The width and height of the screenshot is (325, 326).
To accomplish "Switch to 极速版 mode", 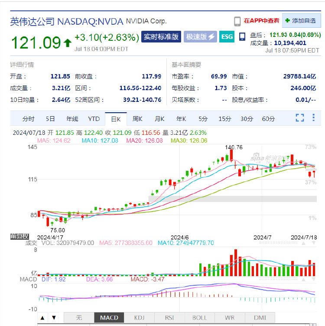I will [x=200, y=37].
